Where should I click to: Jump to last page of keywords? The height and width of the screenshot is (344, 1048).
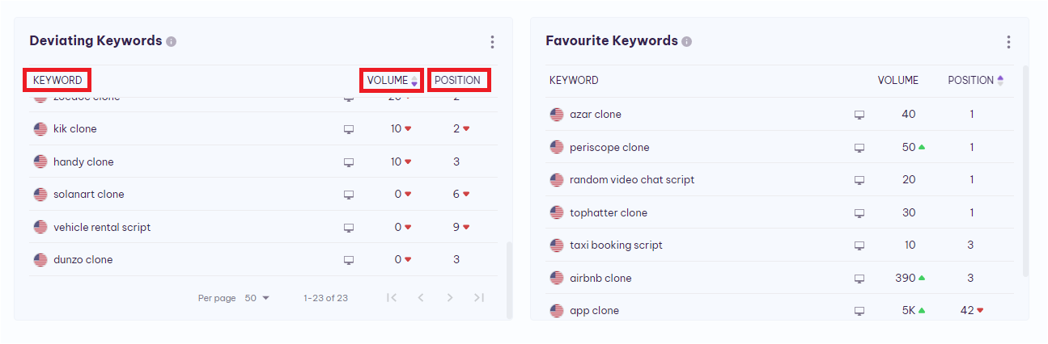479,298
